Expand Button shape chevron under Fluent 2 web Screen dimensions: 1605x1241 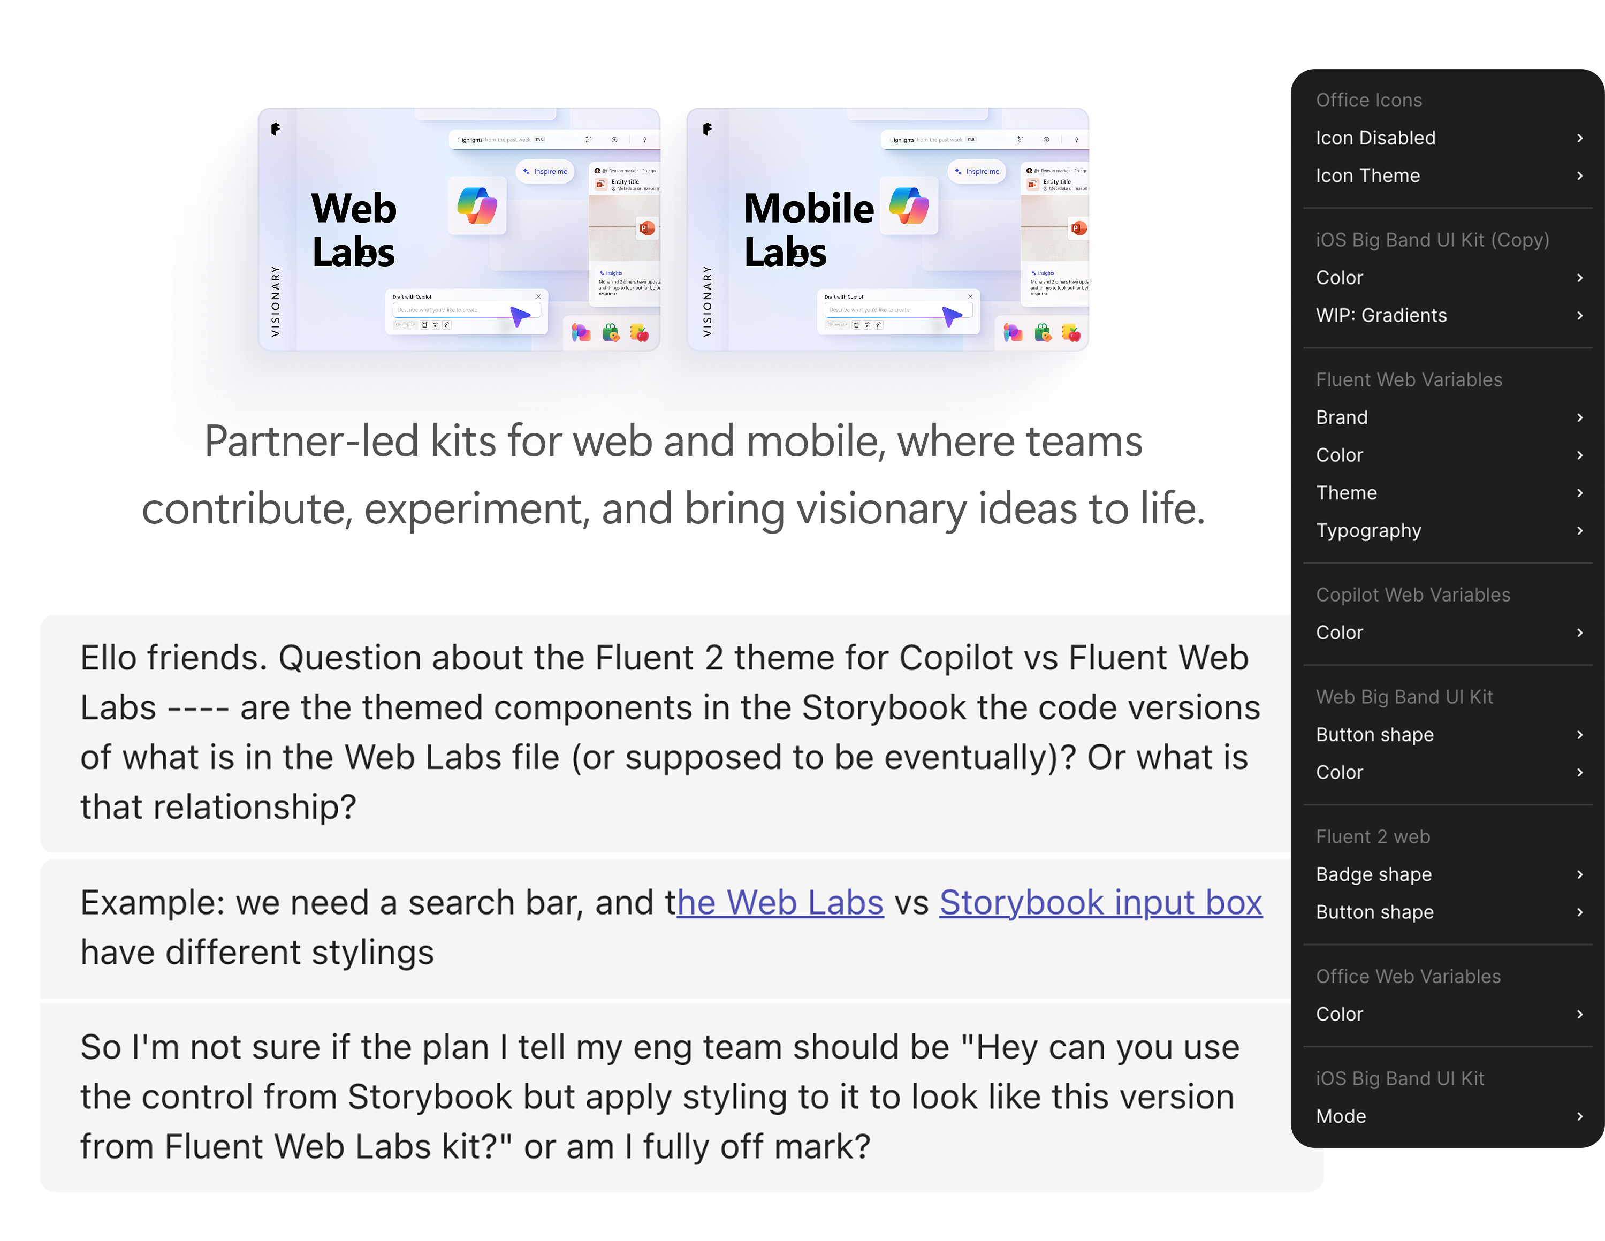tap(1580, 912)
